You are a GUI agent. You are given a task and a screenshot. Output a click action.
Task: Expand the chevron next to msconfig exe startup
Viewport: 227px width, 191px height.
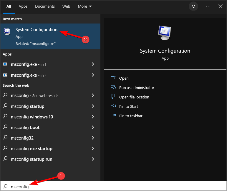pyautogui.click(x=93, y=148)
